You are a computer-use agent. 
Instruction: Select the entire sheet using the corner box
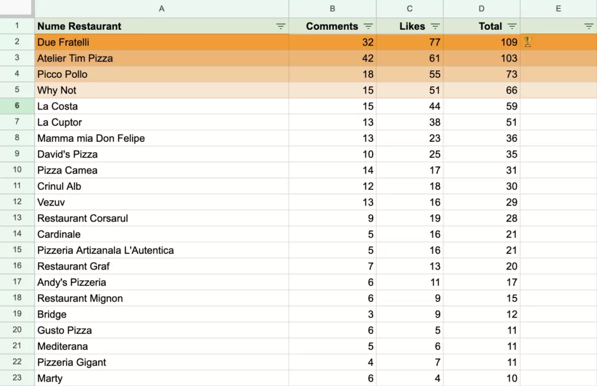click(x=17, y=8)
